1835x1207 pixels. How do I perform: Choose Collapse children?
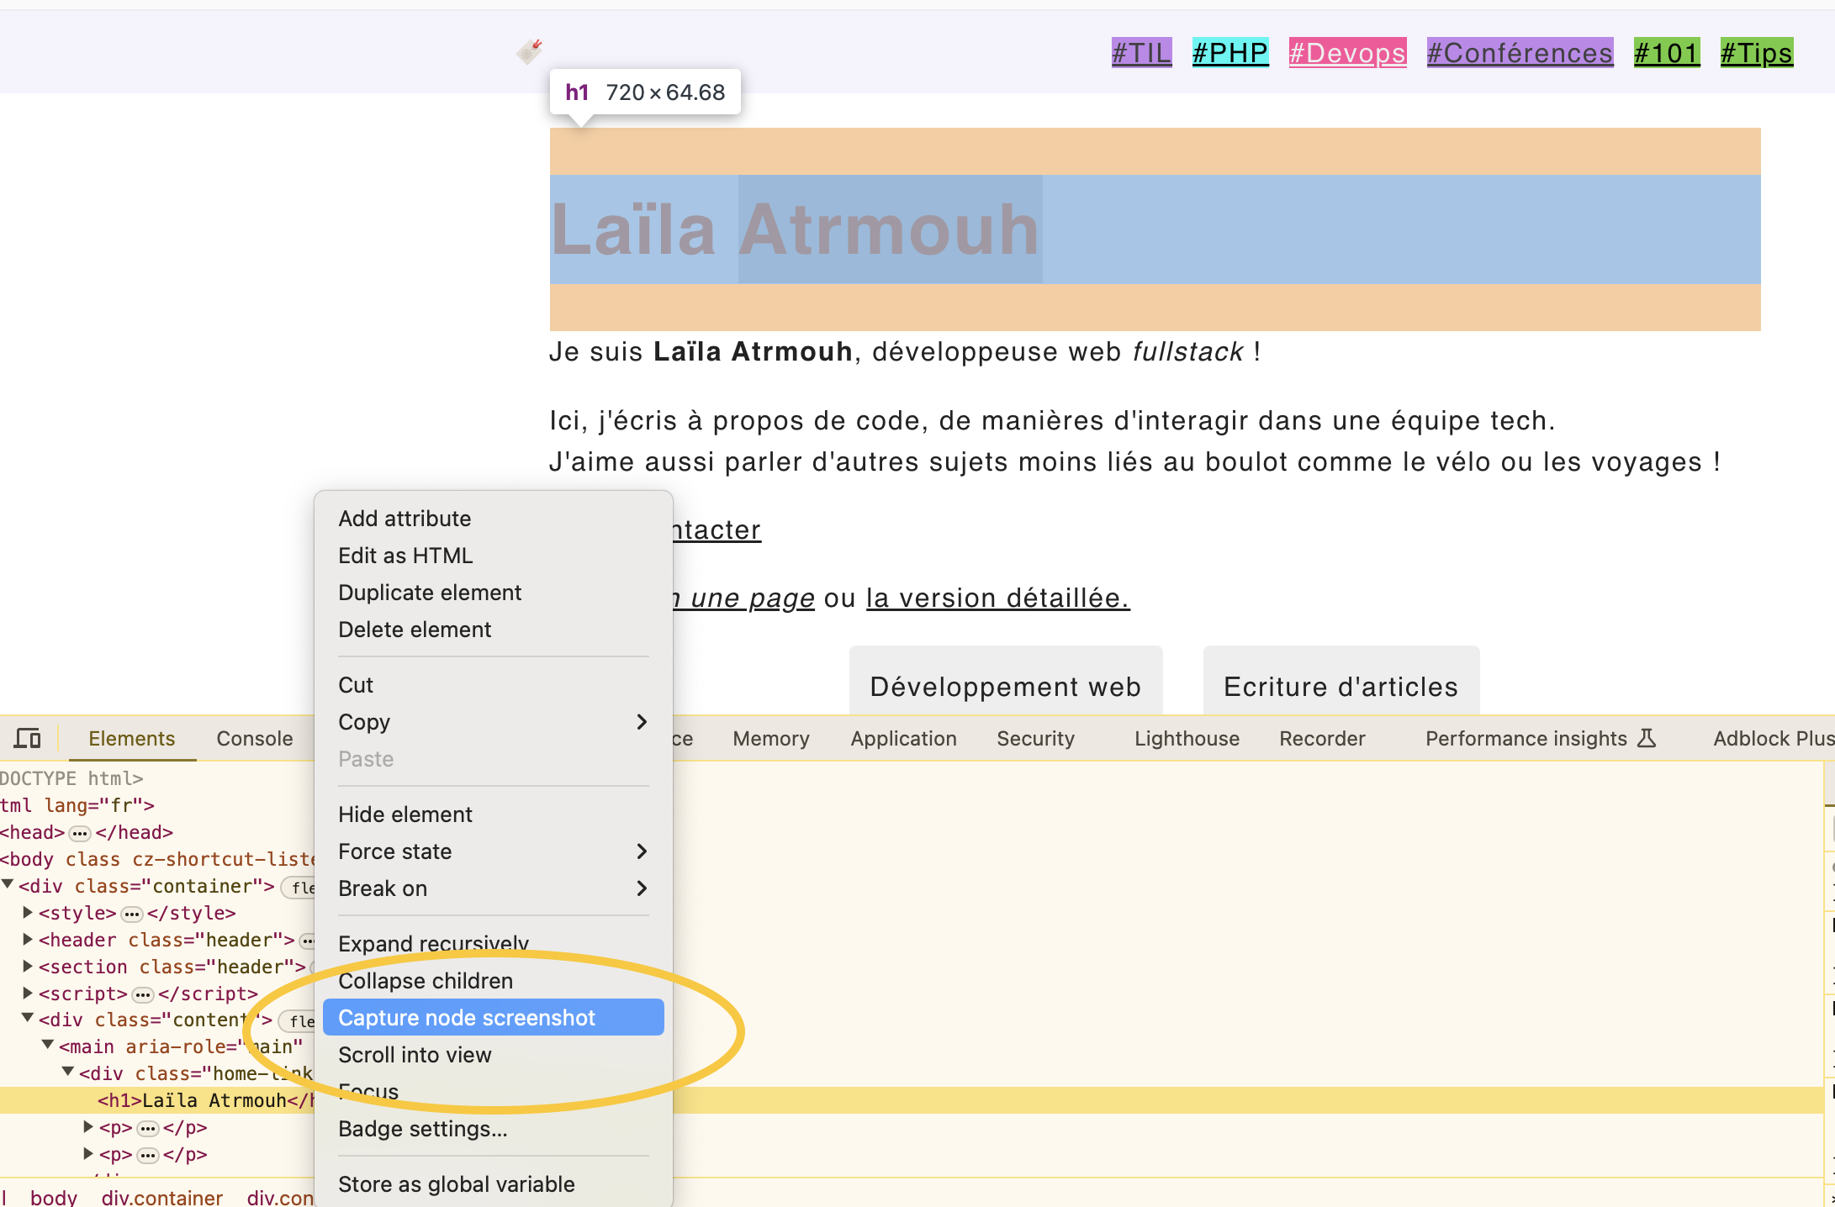click(x=493, y=981)
